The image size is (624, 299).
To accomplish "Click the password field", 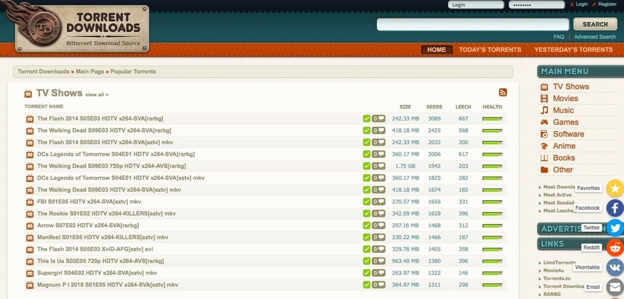I will click(536, 5).
